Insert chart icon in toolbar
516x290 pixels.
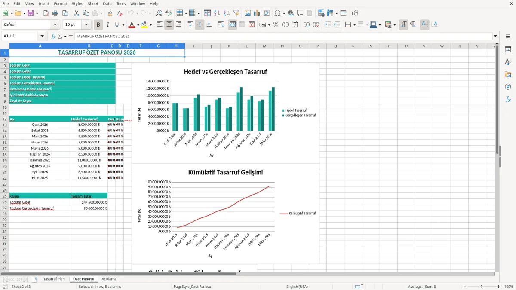pyautogui.click(x=257, y=13)
